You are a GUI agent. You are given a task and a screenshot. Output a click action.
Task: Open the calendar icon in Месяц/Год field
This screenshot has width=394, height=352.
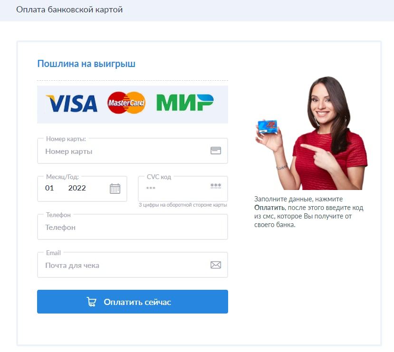pyautogui.click(x=115, y=189)
